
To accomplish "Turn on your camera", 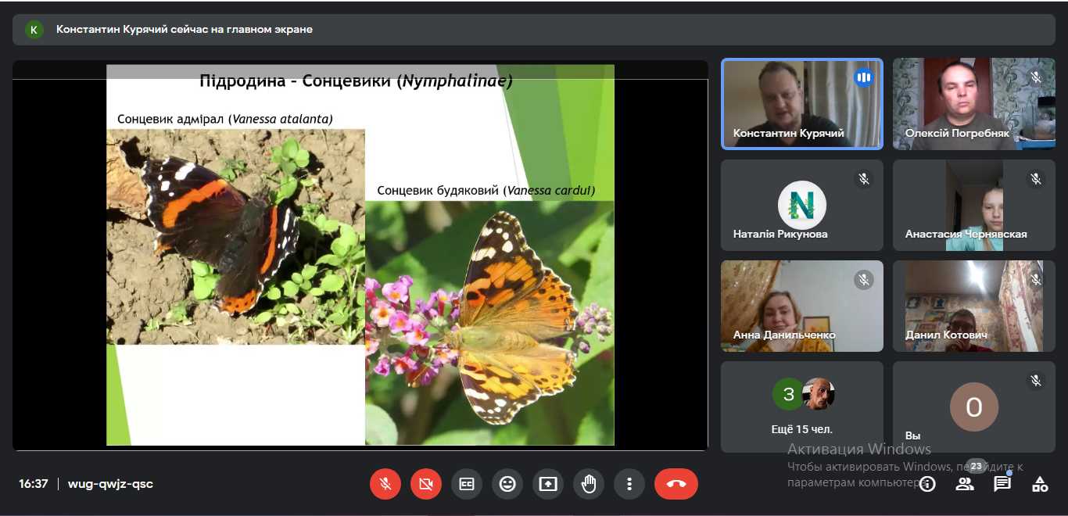I will click(426, 484).
